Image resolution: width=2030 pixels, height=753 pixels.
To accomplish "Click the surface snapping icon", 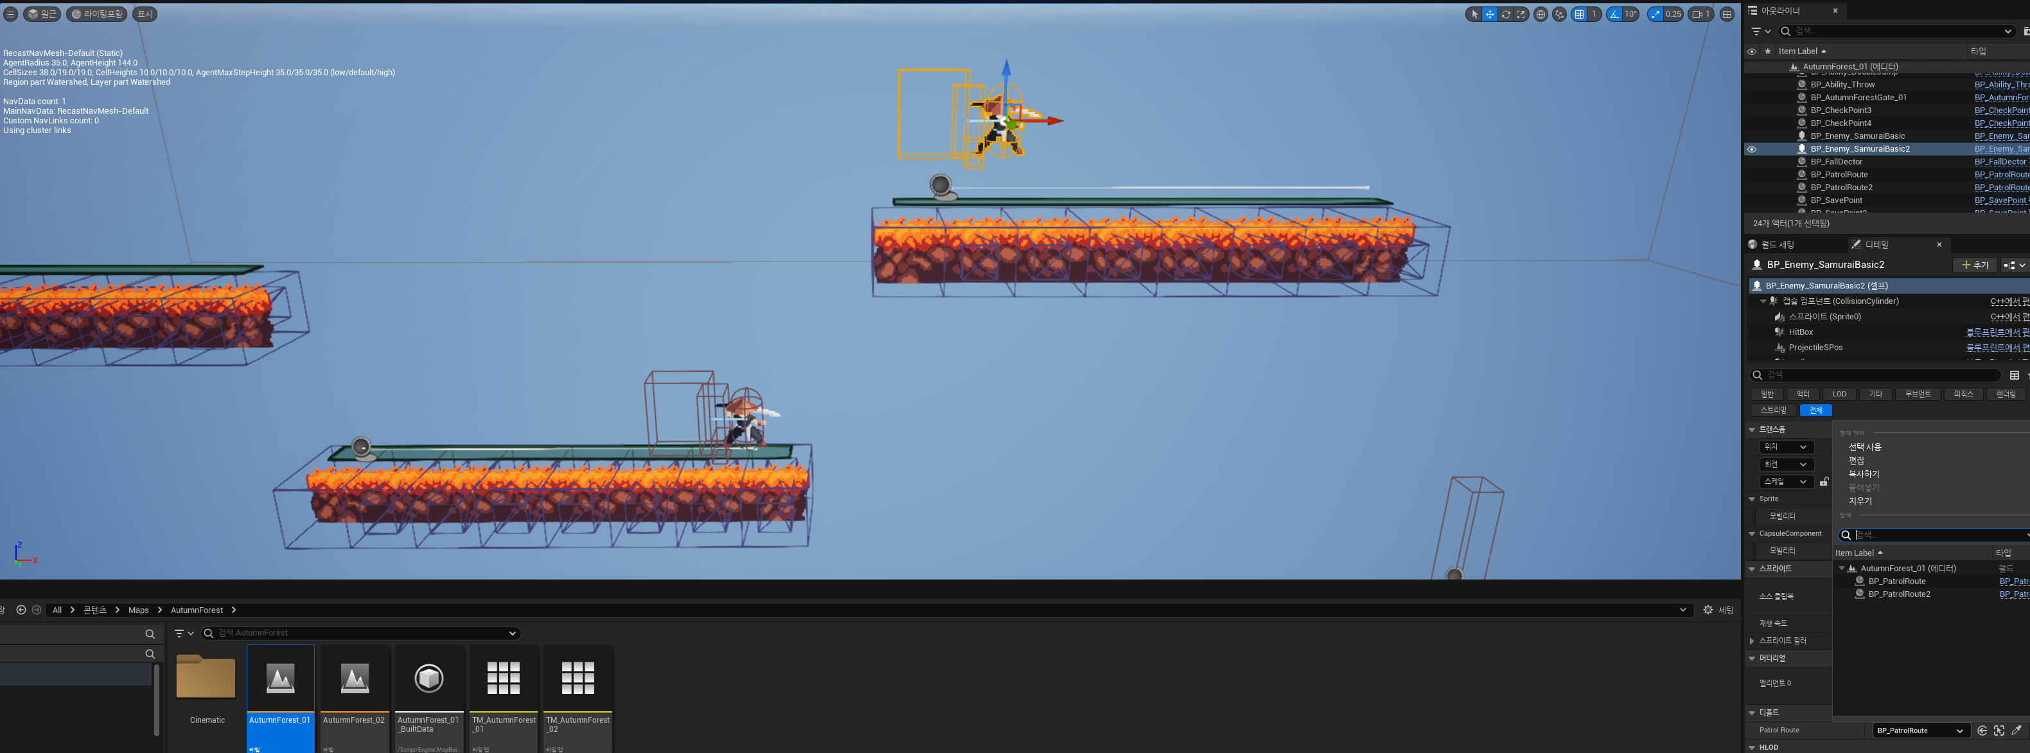I will pos(1560,14).
